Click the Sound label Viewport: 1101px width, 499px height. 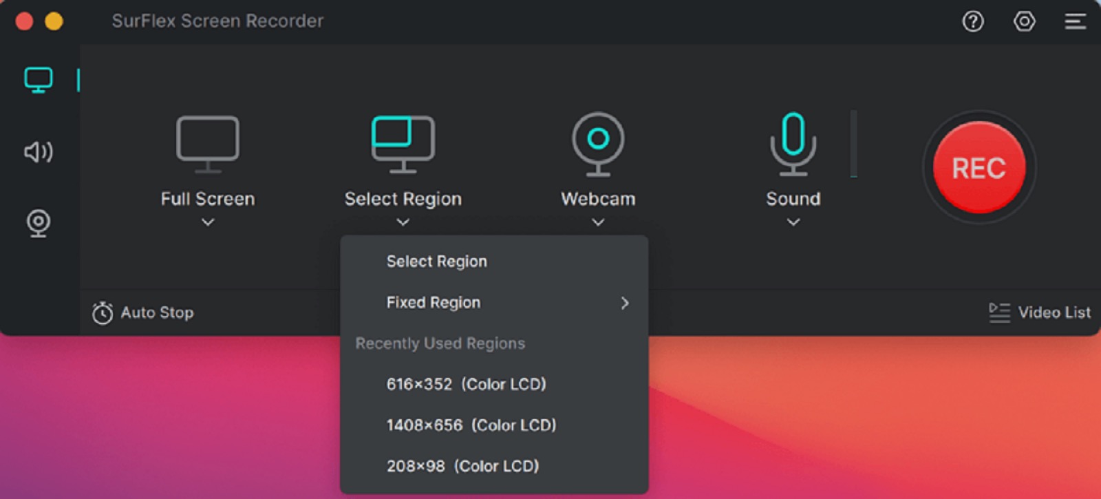[x=793, y=199]
